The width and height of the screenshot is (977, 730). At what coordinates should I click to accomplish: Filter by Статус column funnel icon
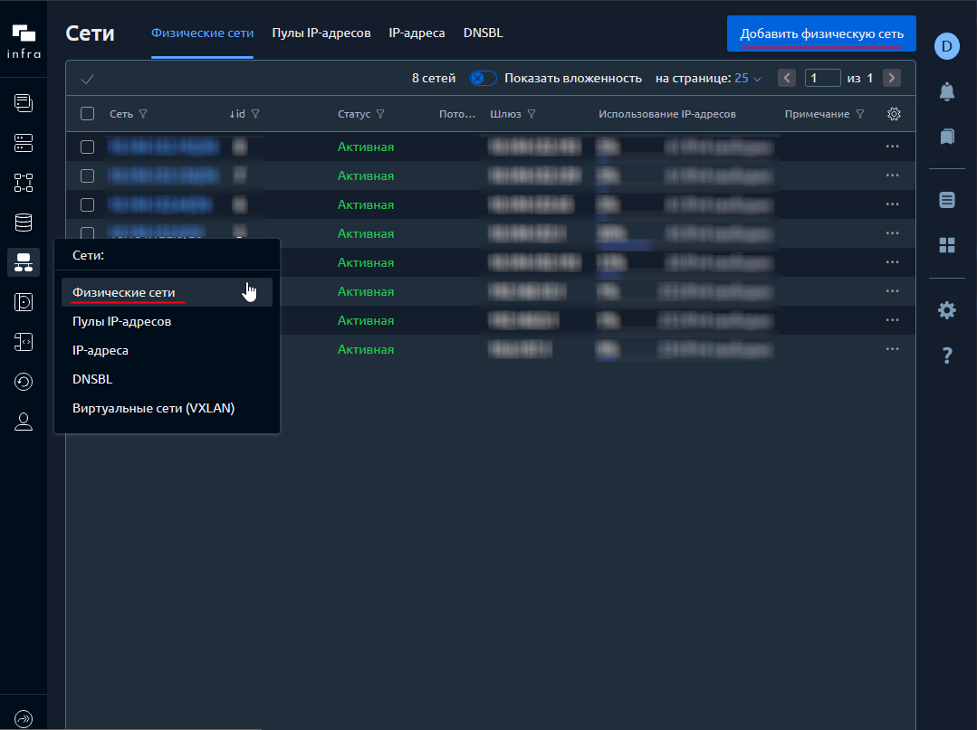click(380, 114)
